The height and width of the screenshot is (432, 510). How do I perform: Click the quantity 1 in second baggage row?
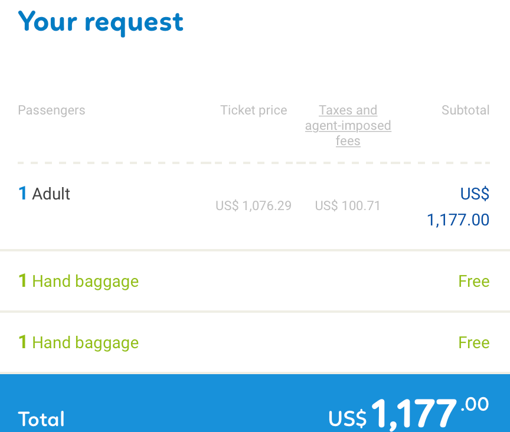[x=22, y=343]
